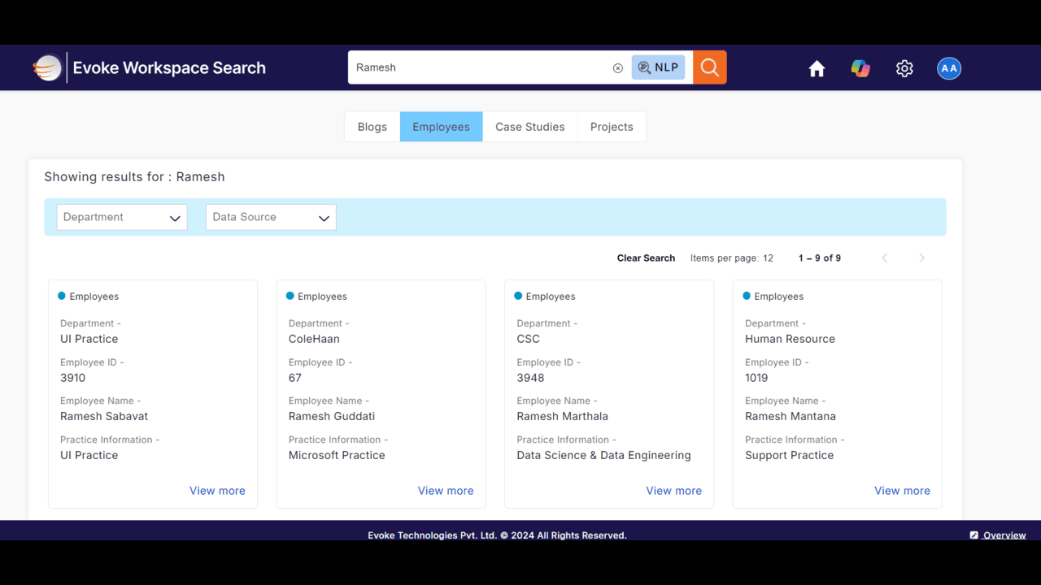The height and width of the screenshot is (585, 1041).
Task: View more for Ramesh Sabavat
Action: 217,491
